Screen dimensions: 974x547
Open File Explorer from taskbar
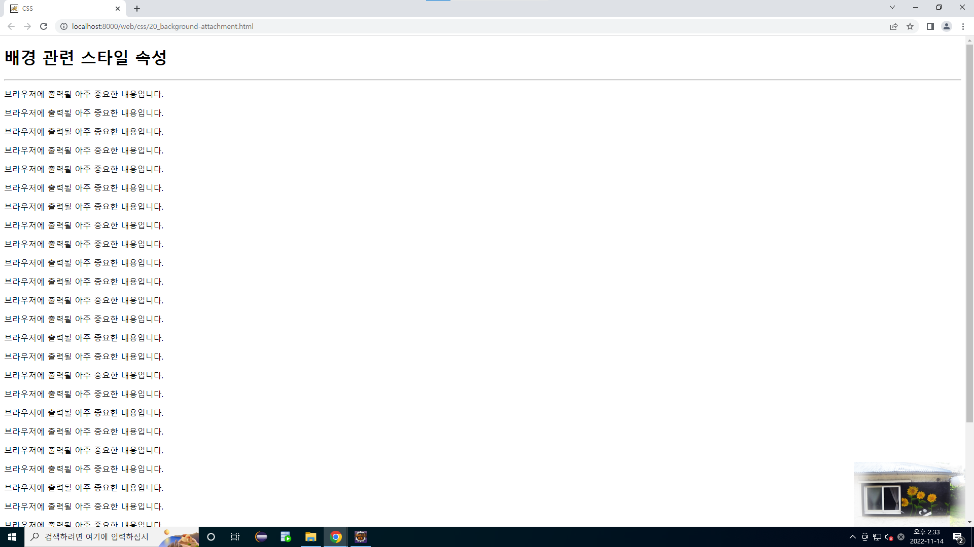coord(310,537)
